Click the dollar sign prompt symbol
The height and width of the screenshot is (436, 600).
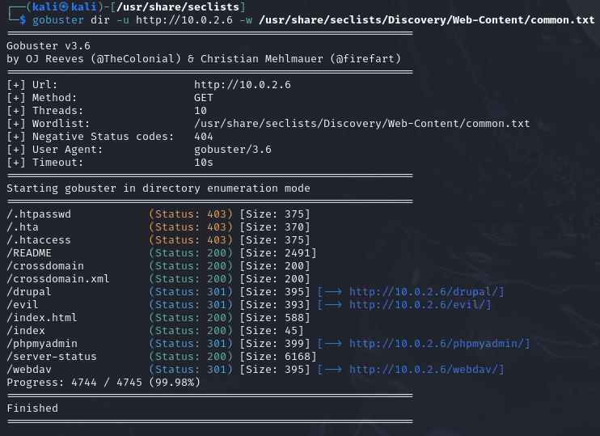[23, 19]
